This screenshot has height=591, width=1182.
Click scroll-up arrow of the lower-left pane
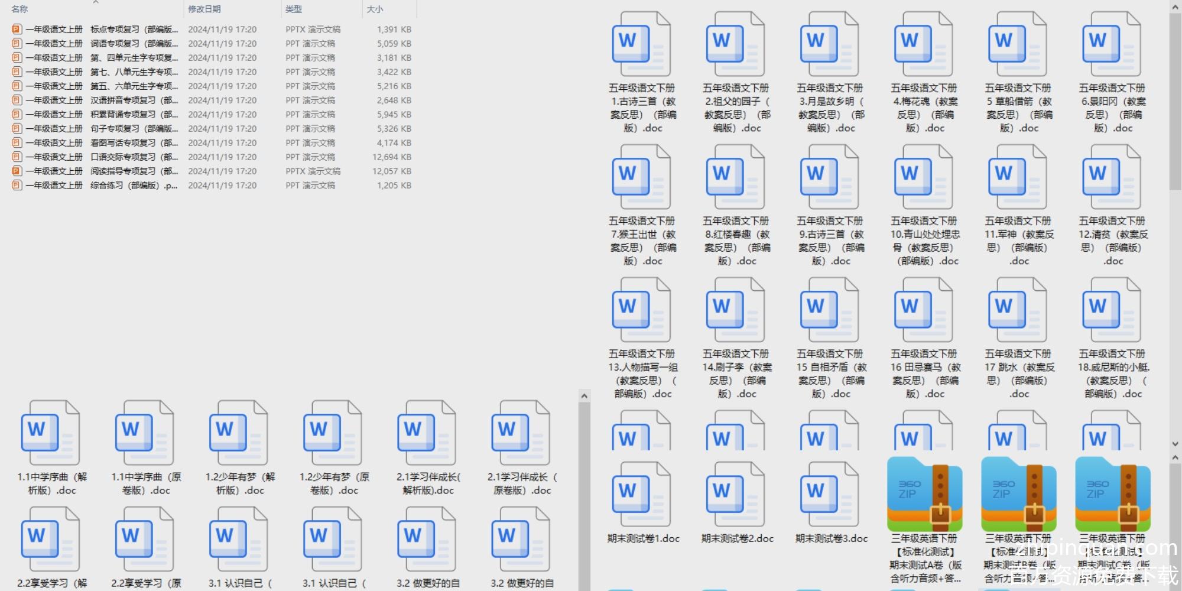click(584, 396)
